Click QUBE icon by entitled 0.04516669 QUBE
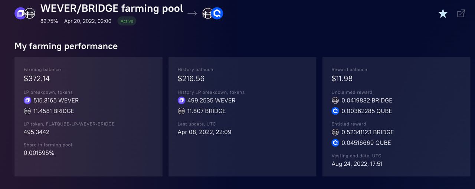The height and width of the screenshot is (189, 475). (x=335, y=143)
